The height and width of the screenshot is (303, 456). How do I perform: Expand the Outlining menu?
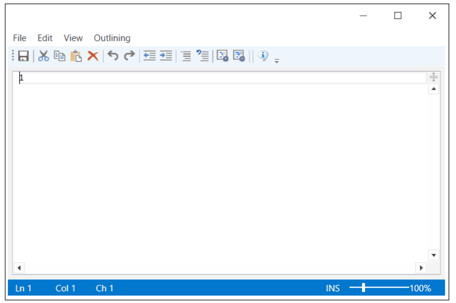tap(112, 38)
